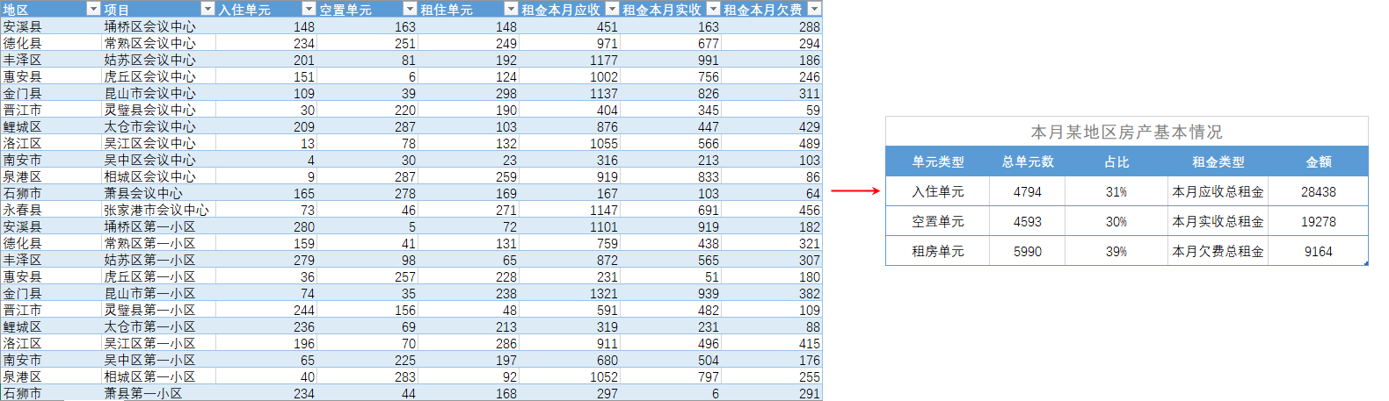Select the 1177 rent receivable value

coord(570,60)
